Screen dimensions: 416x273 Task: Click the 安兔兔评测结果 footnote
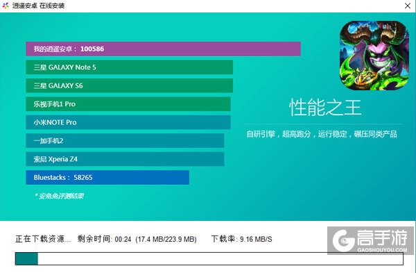[59, 196]
